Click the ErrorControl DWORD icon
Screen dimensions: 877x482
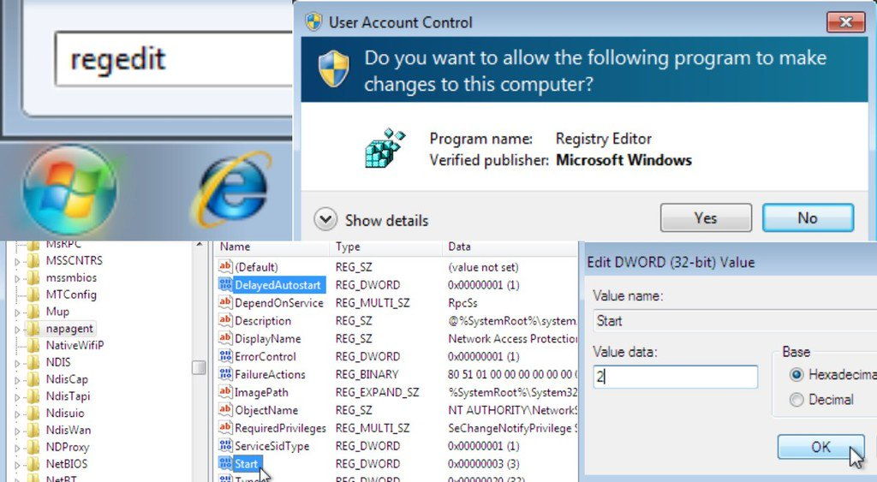click(225, 356)
